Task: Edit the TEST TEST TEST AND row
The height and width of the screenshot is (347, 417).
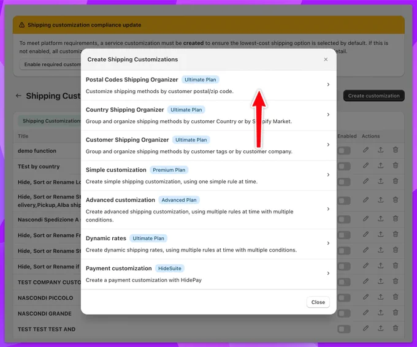Action: [x=365, y=329]
